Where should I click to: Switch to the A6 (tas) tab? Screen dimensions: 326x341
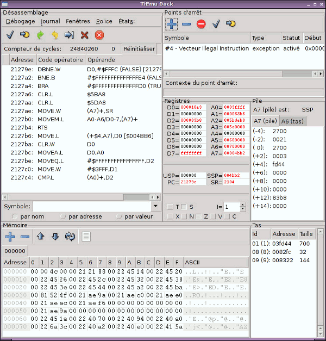coord(292,121)
